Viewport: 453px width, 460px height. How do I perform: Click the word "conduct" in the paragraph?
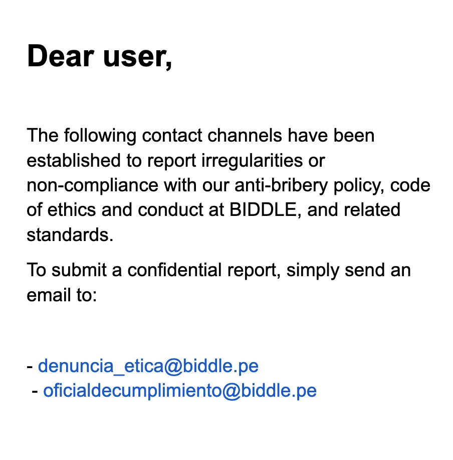pyautogui.click(x=170, y=210)
